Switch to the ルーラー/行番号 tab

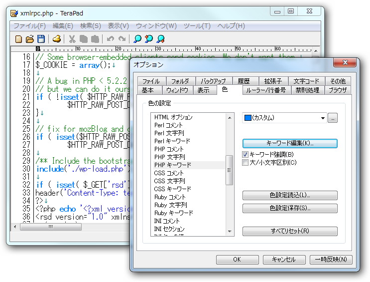[x=266, y=90]
